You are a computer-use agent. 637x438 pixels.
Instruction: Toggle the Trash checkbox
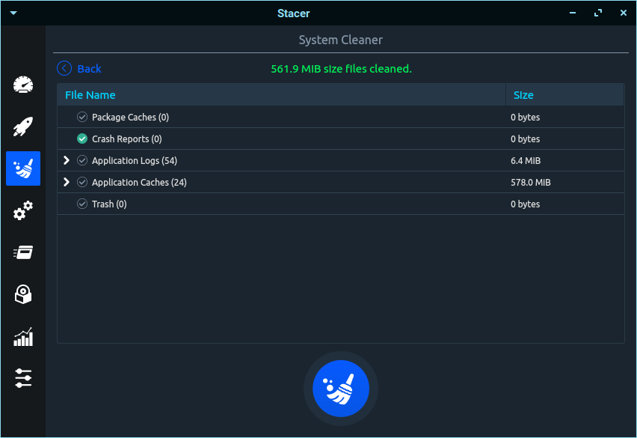pyautogui.click(x=82, y=204)
